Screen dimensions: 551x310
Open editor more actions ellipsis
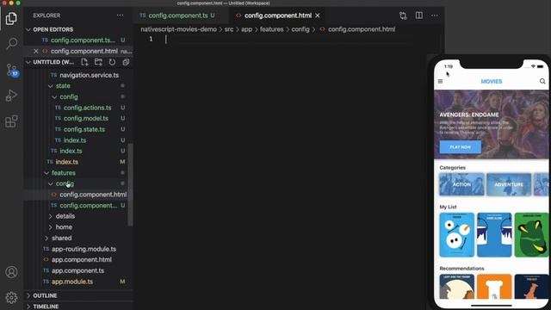(x=435, y=15)
